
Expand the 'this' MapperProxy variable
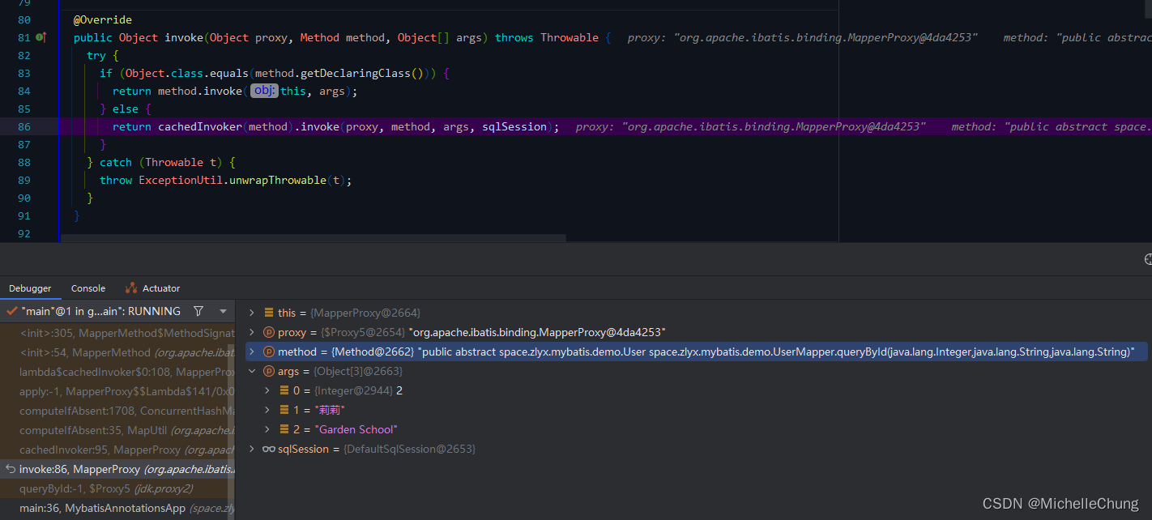click(x=251, y=313)
